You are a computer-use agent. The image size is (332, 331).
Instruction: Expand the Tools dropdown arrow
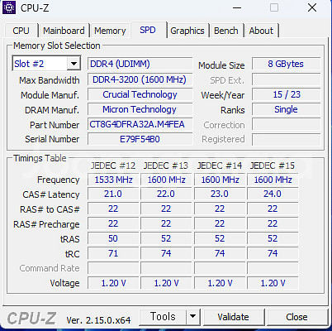193,316
